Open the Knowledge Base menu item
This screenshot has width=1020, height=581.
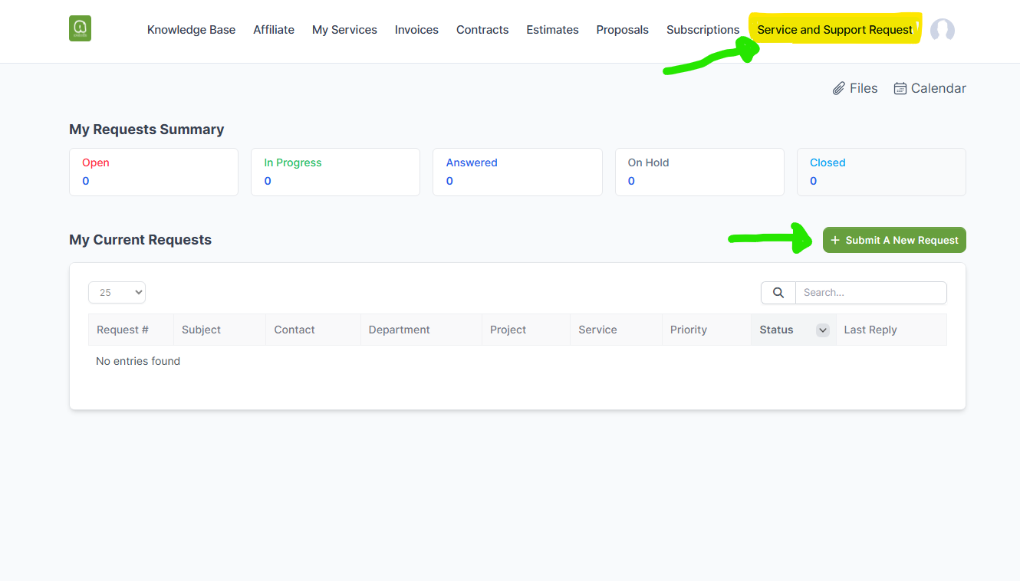[191, 30]
